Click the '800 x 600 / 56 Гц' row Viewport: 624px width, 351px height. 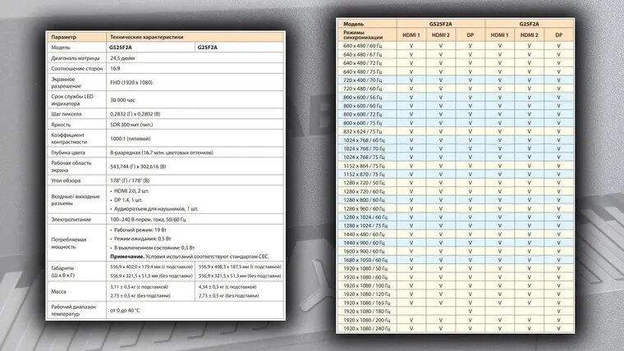coord(455,97)
